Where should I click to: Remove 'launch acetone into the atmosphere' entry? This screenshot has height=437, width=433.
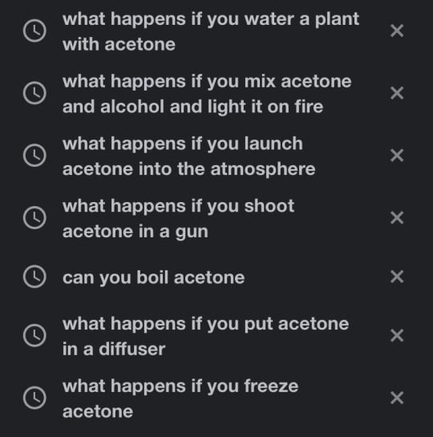397,156
